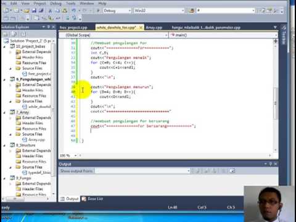
Task: Pin the Output panel with the auto-hide pushpin
Action: click(x=271, y=164)
